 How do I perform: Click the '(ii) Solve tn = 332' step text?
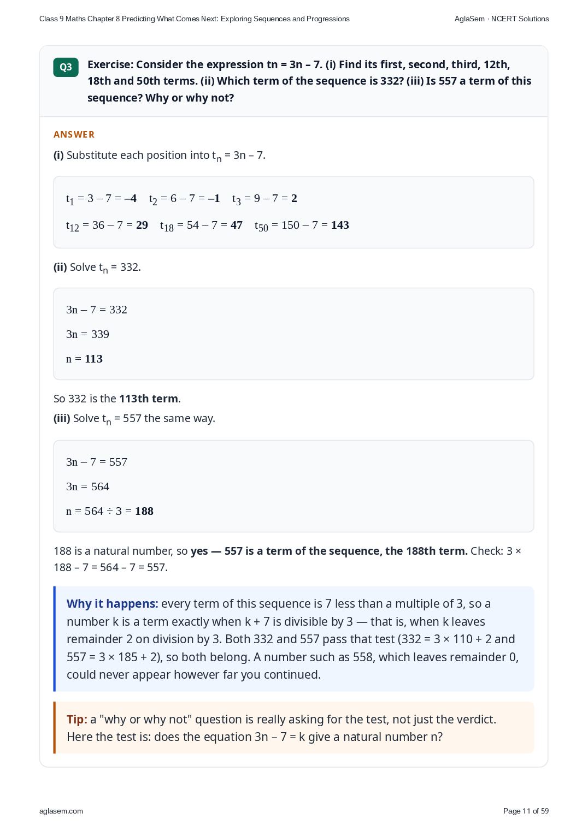(x=97, y=268)
